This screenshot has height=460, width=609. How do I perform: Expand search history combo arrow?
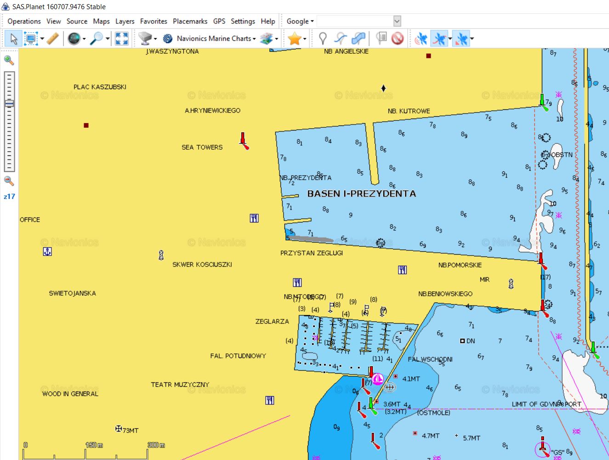tap(397, 21)
